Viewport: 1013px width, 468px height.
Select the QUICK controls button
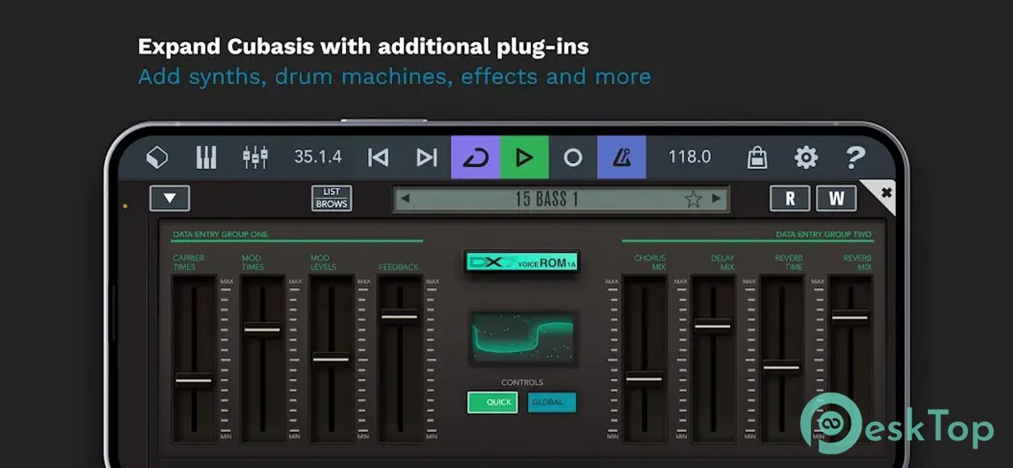492,402
